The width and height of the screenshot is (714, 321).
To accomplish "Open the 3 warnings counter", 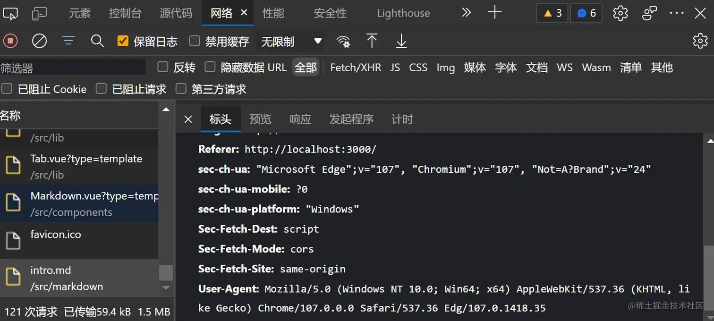I will 552,13.
